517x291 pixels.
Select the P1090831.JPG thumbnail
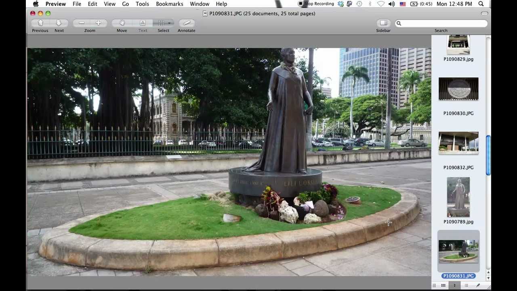[x=458, y=251]
